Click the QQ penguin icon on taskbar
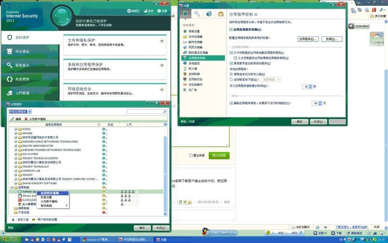Viewport: 388px width, 243px height. [x=205, y=232]
